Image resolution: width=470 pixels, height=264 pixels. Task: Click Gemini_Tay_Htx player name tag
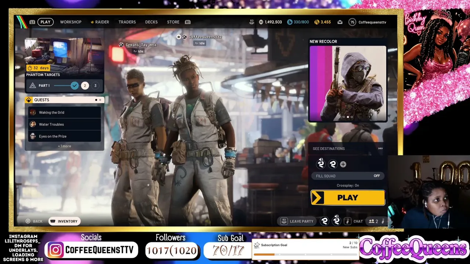(x=141, y=45)
